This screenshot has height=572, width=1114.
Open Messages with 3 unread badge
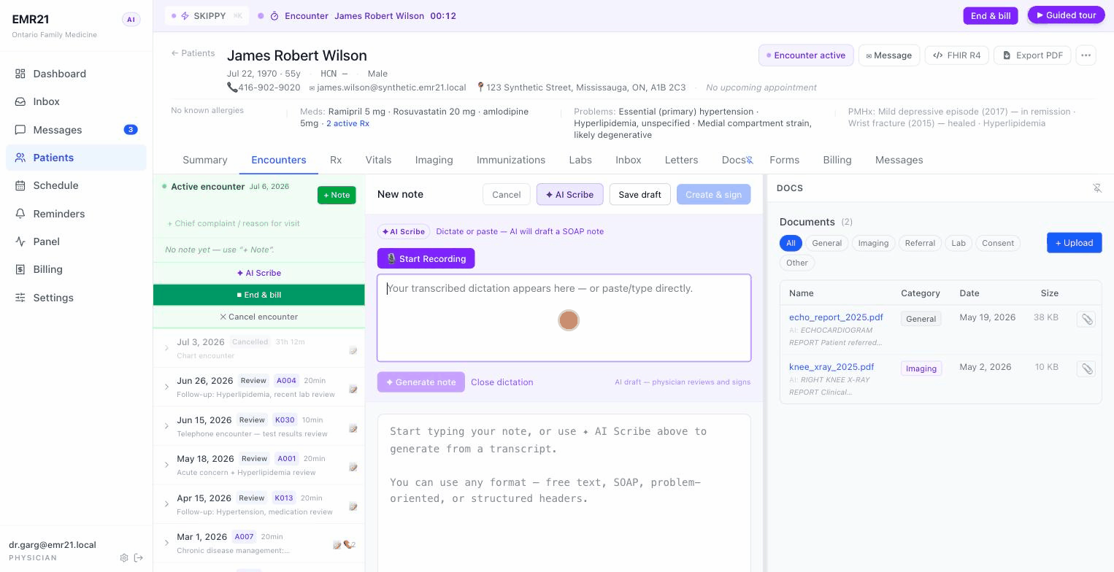[76, 130]
